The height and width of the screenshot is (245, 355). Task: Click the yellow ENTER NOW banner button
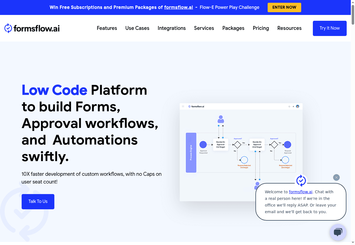click(x=284, y=7)
